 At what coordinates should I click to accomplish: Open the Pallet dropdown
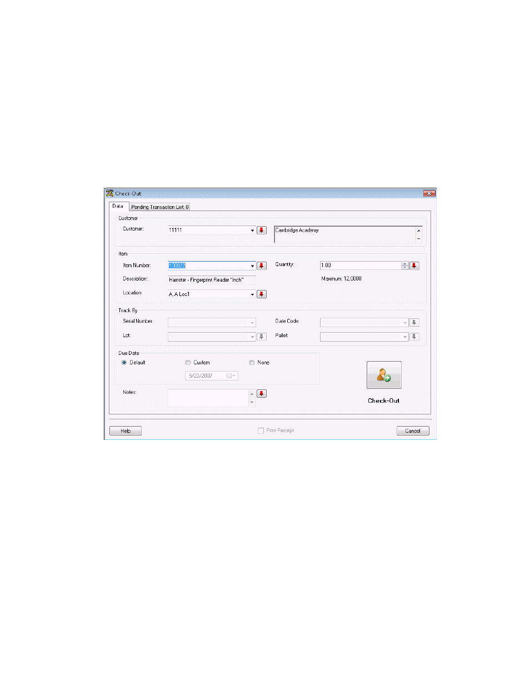(404, 337)
